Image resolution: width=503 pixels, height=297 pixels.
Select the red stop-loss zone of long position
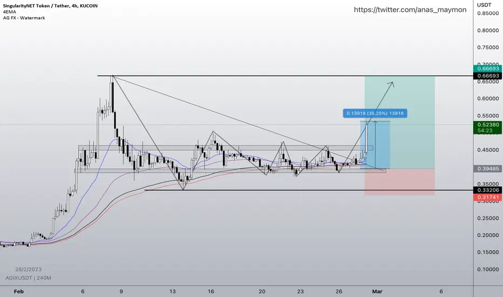(400, 182)
